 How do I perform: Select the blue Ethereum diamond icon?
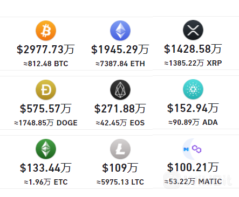click(x=120, y=31)
